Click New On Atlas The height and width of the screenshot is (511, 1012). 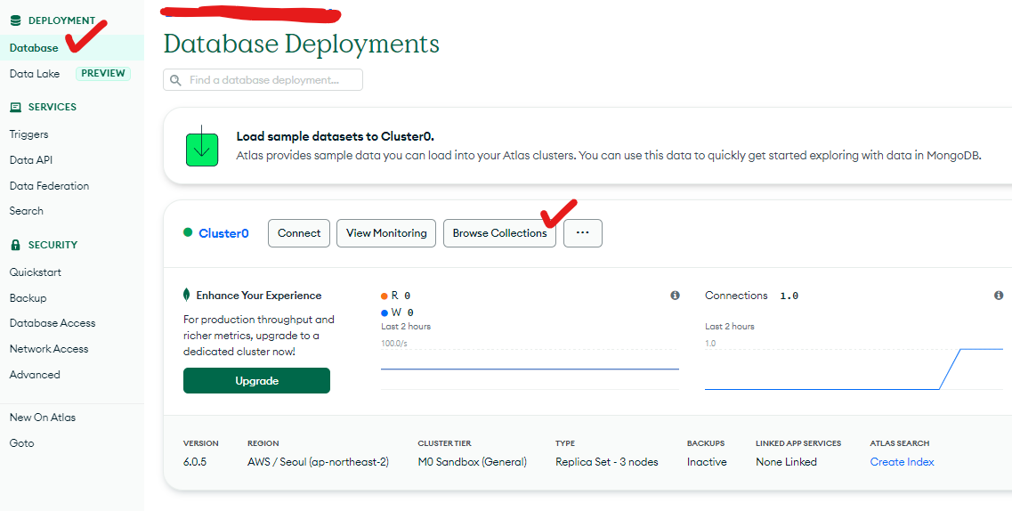pyautogui.click(x=43, y=418)
